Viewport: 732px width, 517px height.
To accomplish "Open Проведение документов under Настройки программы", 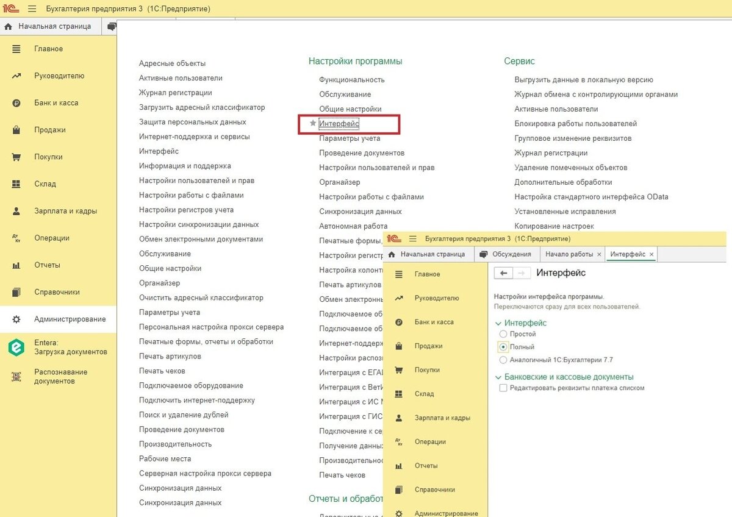I will tap(362, 153).
